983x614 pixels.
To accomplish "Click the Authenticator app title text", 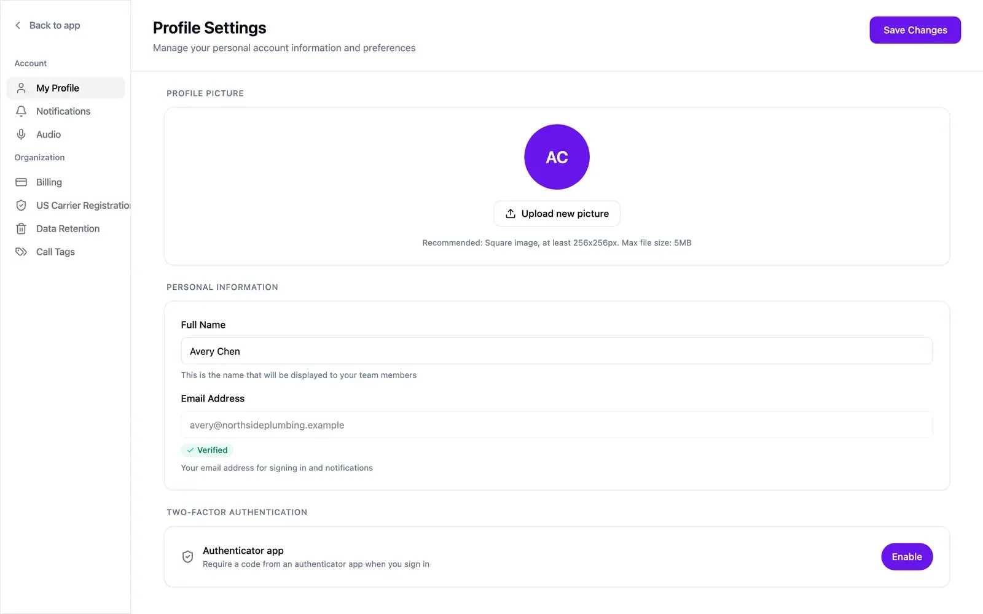I will pyautogui.click(x=243, y=551).
